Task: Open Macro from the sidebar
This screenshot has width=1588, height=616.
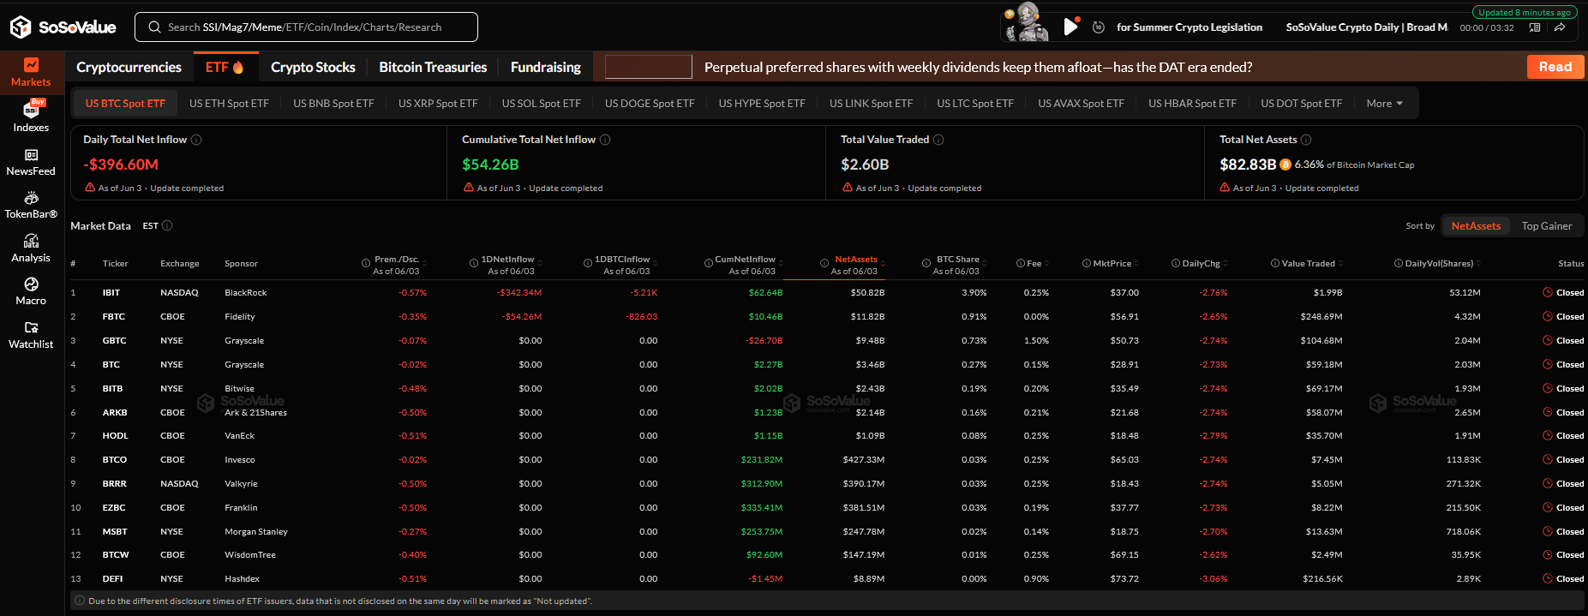Action: [x=31, y=292]
